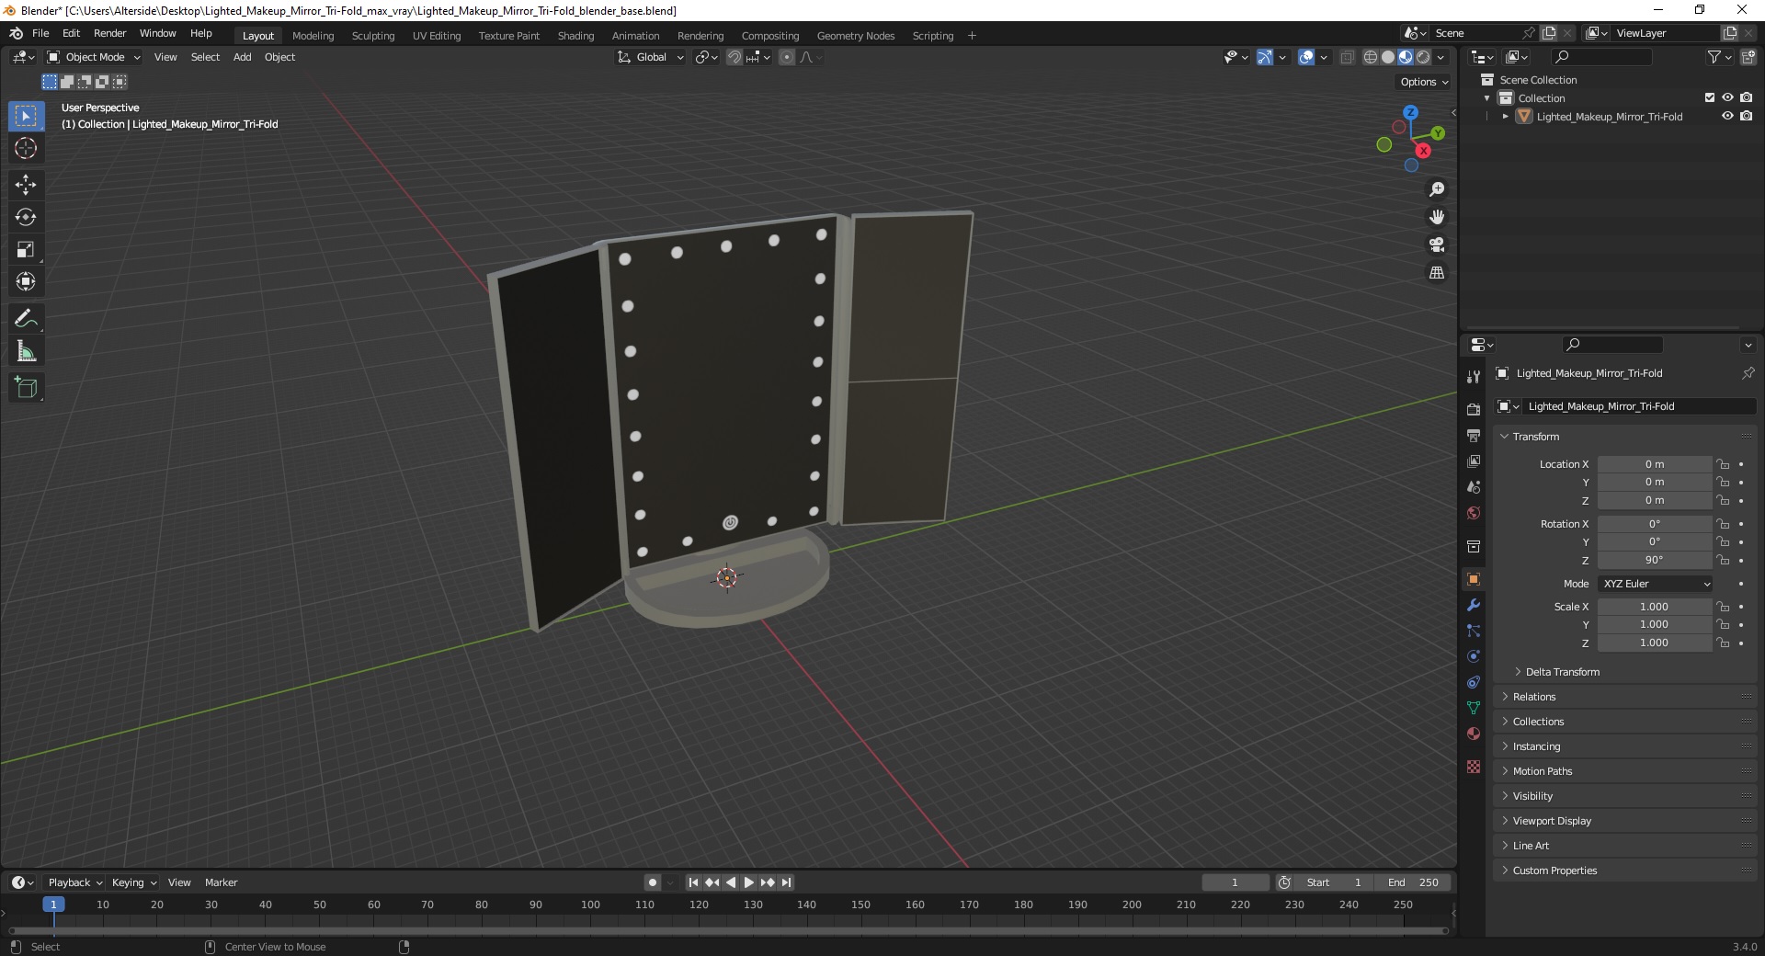Open the Output properties tab
Image resolution: width=1765 pixels, height=956 pixels.
coord(1474,435)
